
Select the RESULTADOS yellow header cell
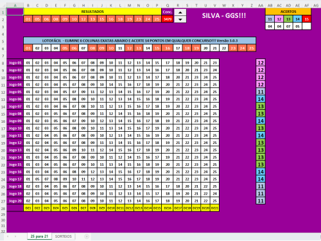click(x=92, y=12)
